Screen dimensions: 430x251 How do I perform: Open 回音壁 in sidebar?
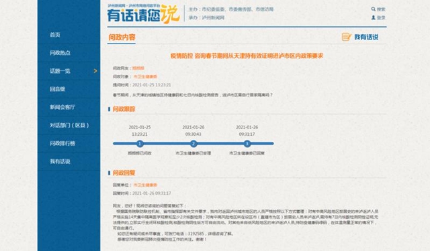57,89
